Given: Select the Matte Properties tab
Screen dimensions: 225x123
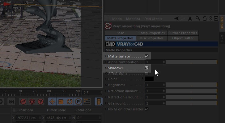Looking at the screenshot, I should (x=121, y=38).
